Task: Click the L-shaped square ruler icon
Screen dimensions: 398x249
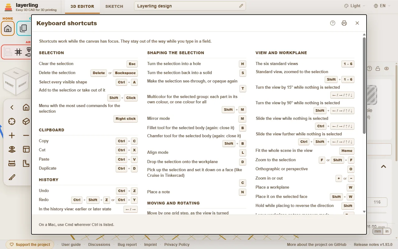Action: [26, 163]
